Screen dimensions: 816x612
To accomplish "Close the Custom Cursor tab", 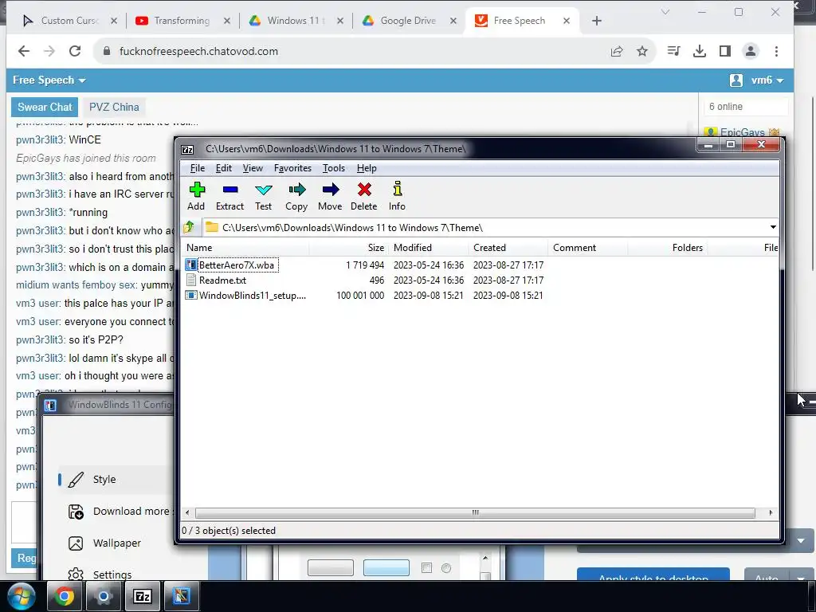I will coord(114,21).
